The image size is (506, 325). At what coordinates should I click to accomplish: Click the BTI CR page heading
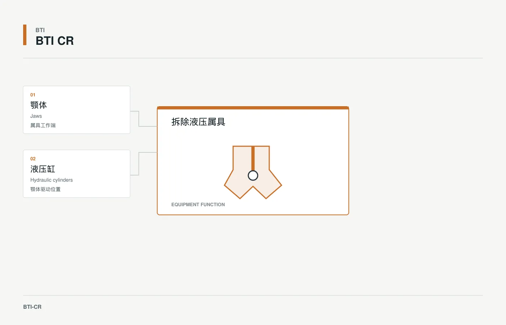[55, 41]
